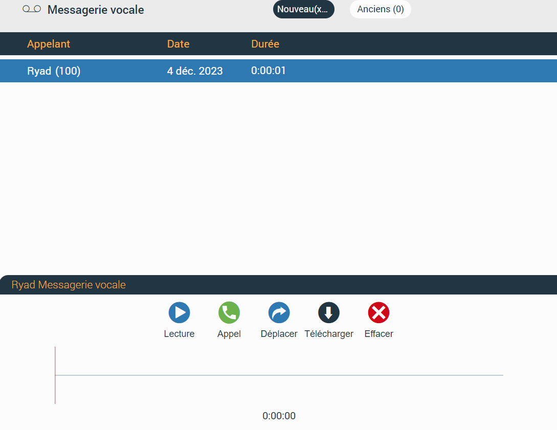Sort by the Date column header
Viewport: 557px width, 430px height.
click(178, 44)
